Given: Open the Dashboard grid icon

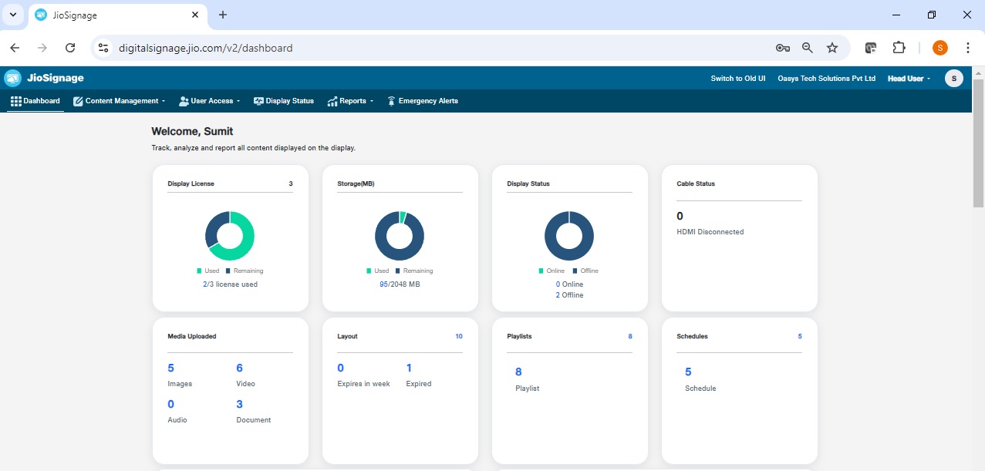Looking at the screenshot, I should pos(15,101).
